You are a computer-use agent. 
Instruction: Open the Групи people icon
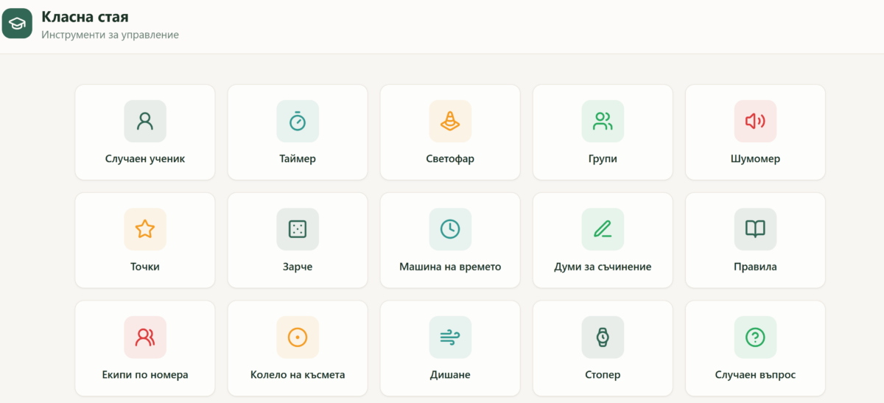603,121
